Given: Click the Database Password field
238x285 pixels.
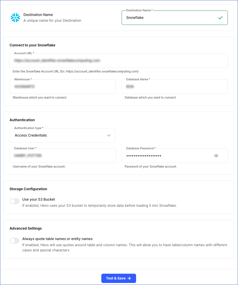Looking at the screenshot, I should click(168, 156).
